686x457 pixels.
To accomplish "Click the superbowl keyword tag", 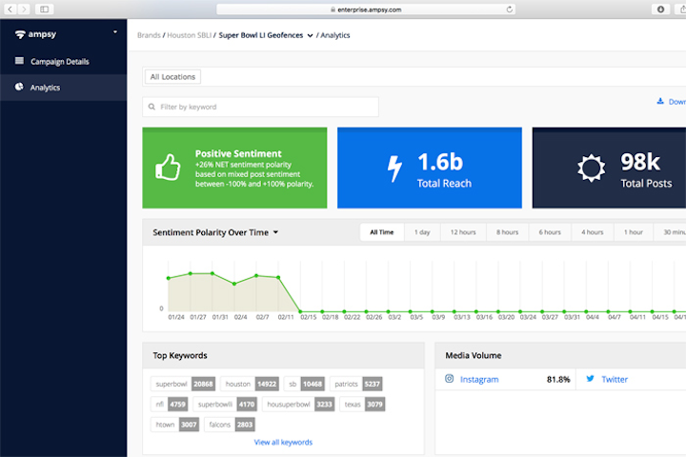I will tap(183, 384).
